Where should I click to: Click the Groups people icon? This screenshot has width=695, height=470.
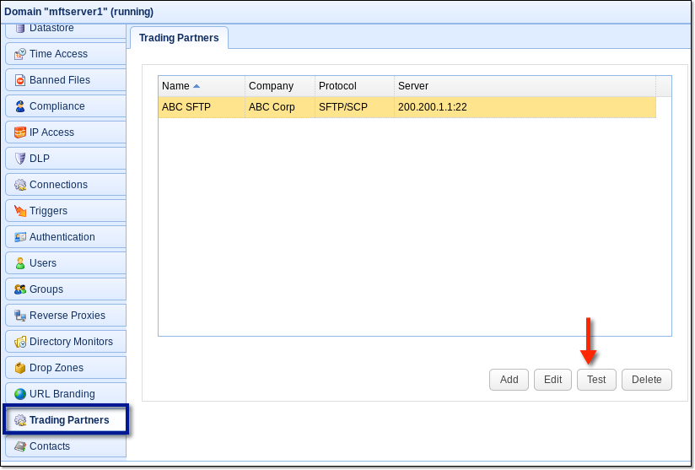20,289
